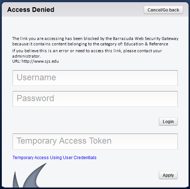Click the Access Denied heading
The width and height of the screenshot is (190, 189).
tap(31, 10)
